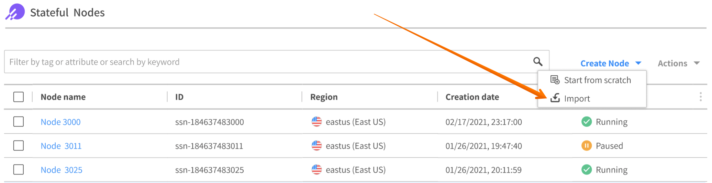Click the Node name column header
Image resolution: width=712 pixels, height=183 pixels.
[63, 97]
